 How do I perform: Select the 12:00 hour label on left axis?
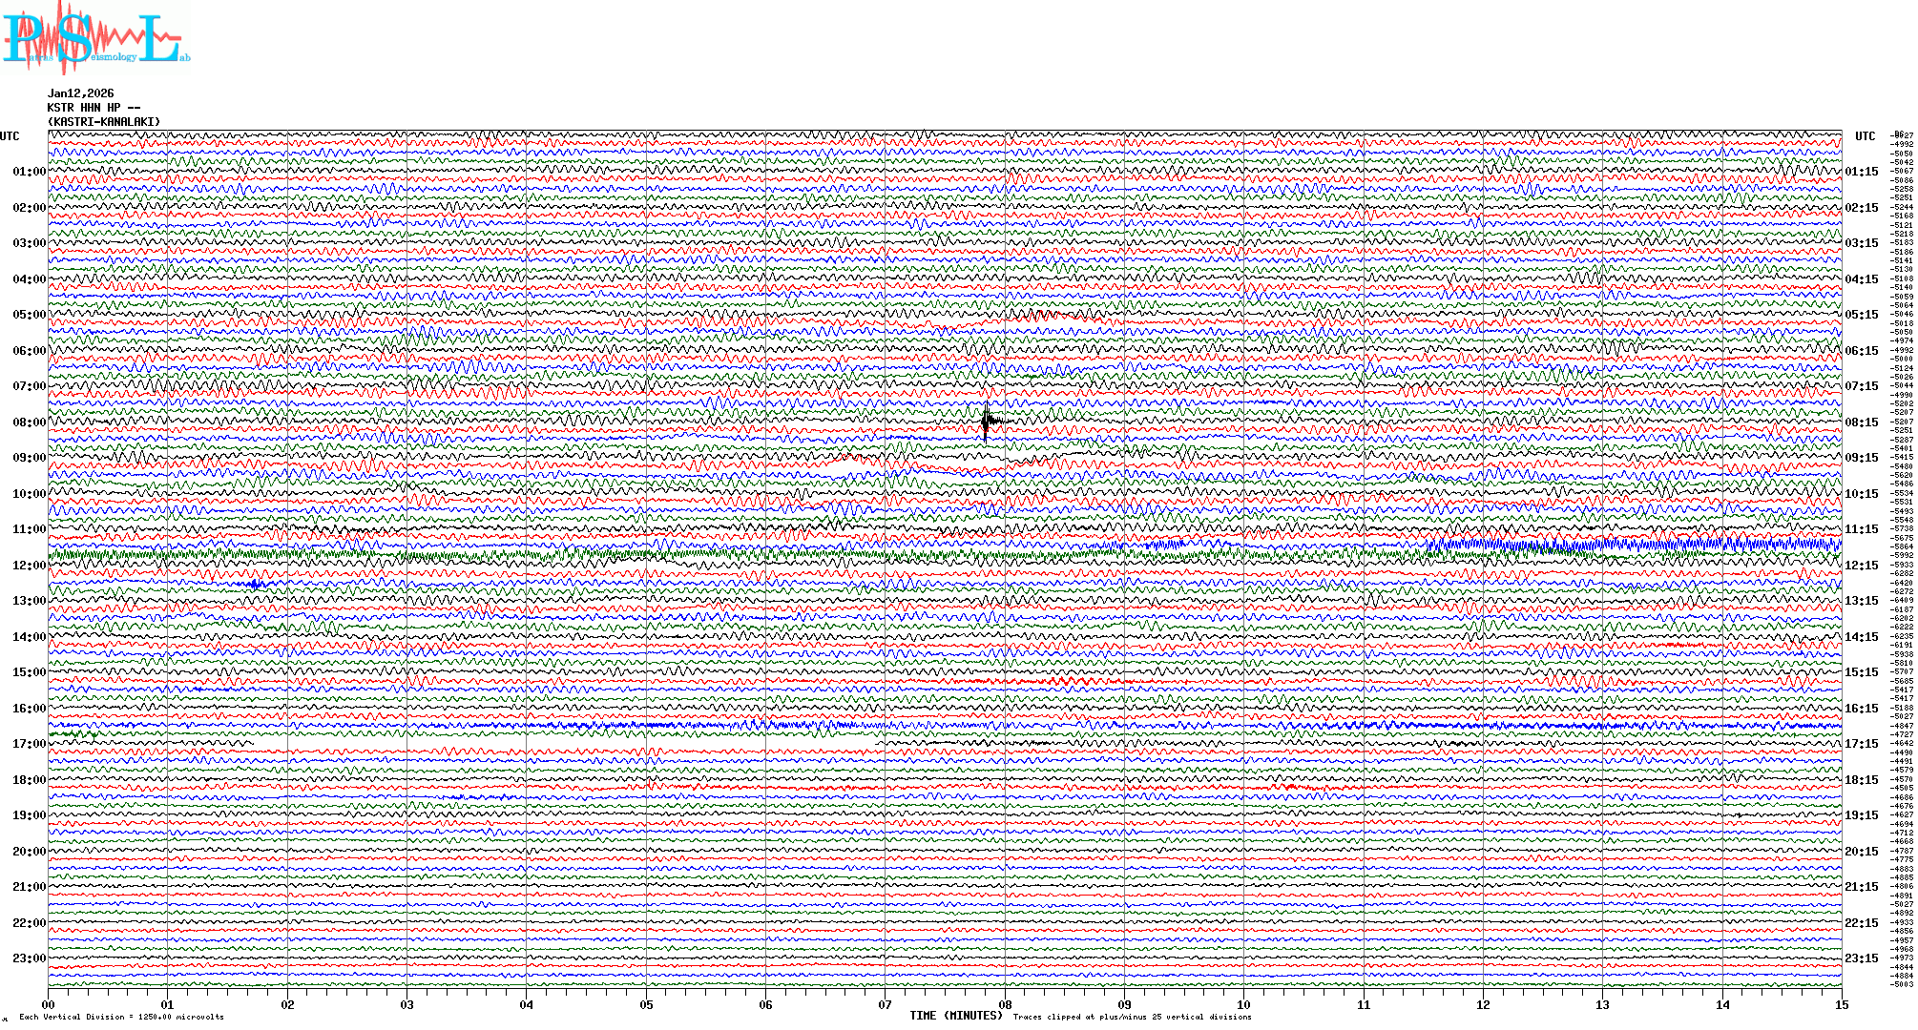(x=29, y=566)
